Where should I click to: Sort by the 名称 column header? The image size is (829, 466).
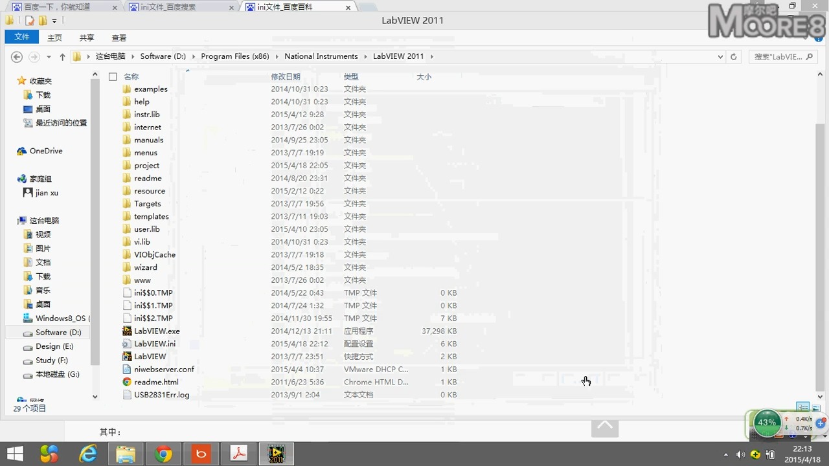point(131,77)
